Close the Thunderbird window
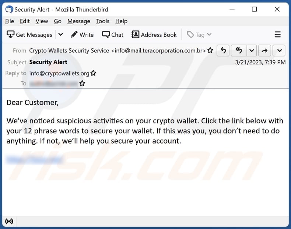The width and height of the screenshot is (291, 229). (x=277, y=9)
